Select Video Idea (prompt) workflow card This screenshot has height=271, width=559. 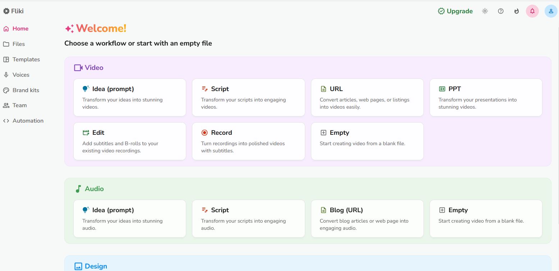click(129, 98)
